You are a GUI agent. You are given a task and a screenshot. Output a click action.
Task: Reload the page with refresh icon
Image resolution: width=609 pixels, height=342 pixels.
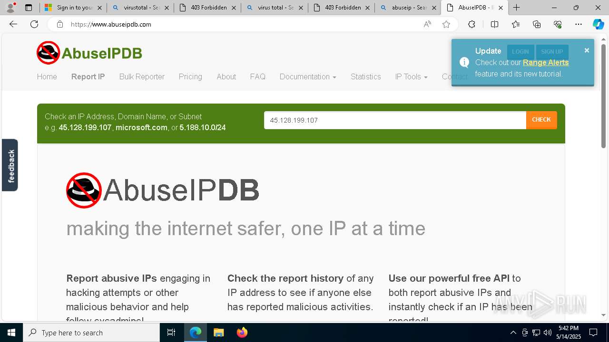tap(34, 24)
